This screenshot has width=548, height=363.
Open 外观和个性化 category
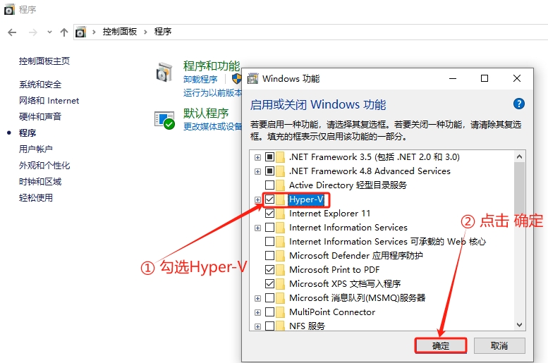(44, 165)
